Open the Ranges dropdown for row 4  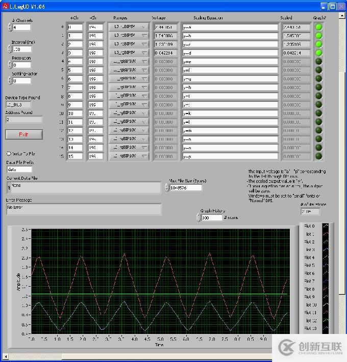pos(129,62)
